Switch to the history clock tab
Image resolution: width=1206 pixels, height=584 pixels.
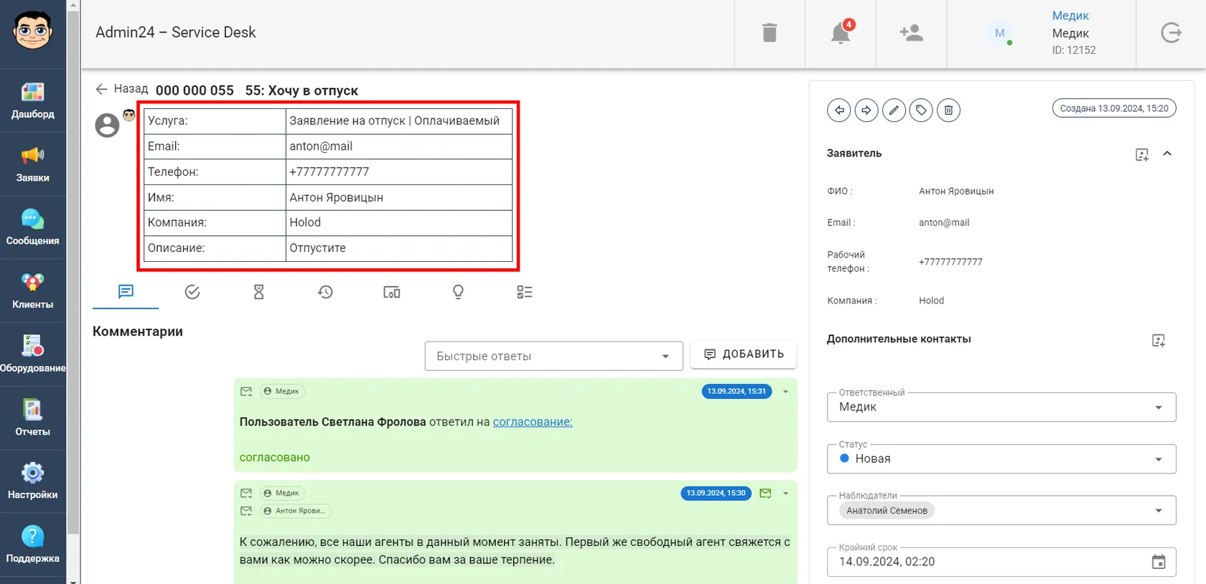pyautogui.click(x=325, y=292)
